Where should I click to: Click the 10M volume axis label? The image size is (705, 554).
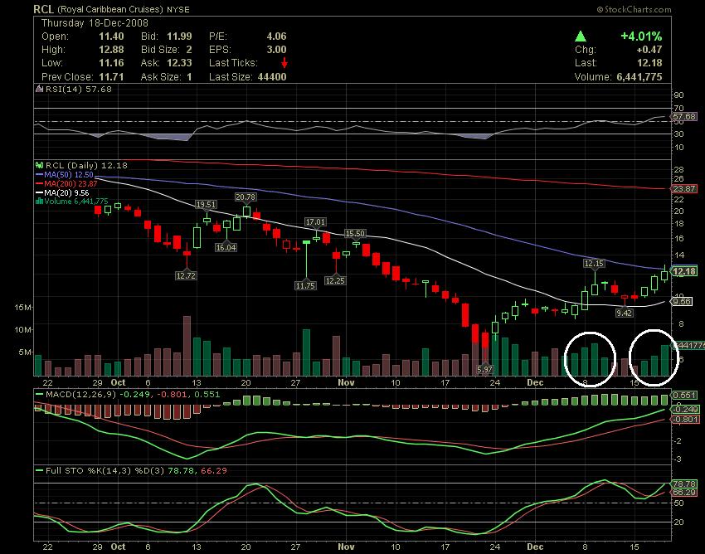click(23, 329)
